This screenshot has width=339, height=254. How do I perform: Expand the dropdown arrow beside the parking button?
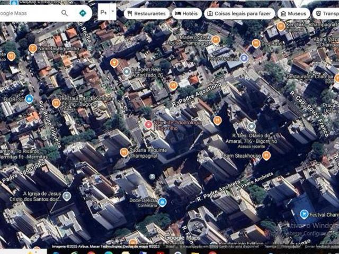coord(113,12)
